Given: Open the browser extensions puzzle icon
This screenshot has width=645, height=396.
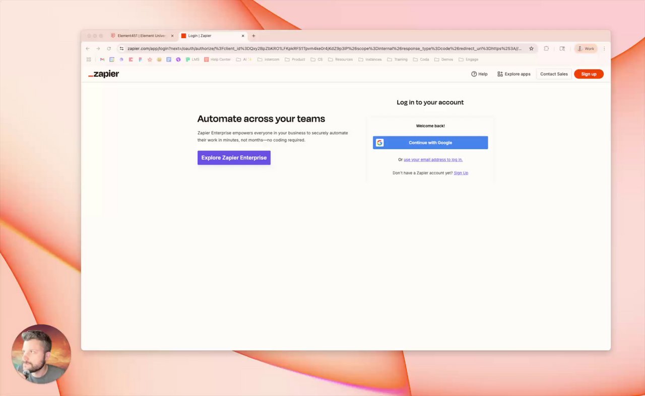Looking at the screenshot, I should 546,49.
